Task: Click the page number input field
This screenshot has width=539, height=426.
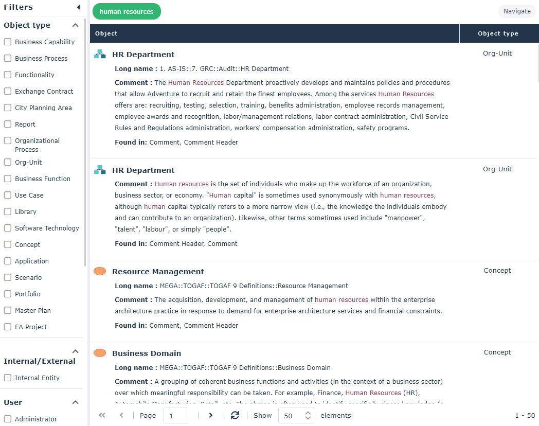Action: (x=176, y=415)
